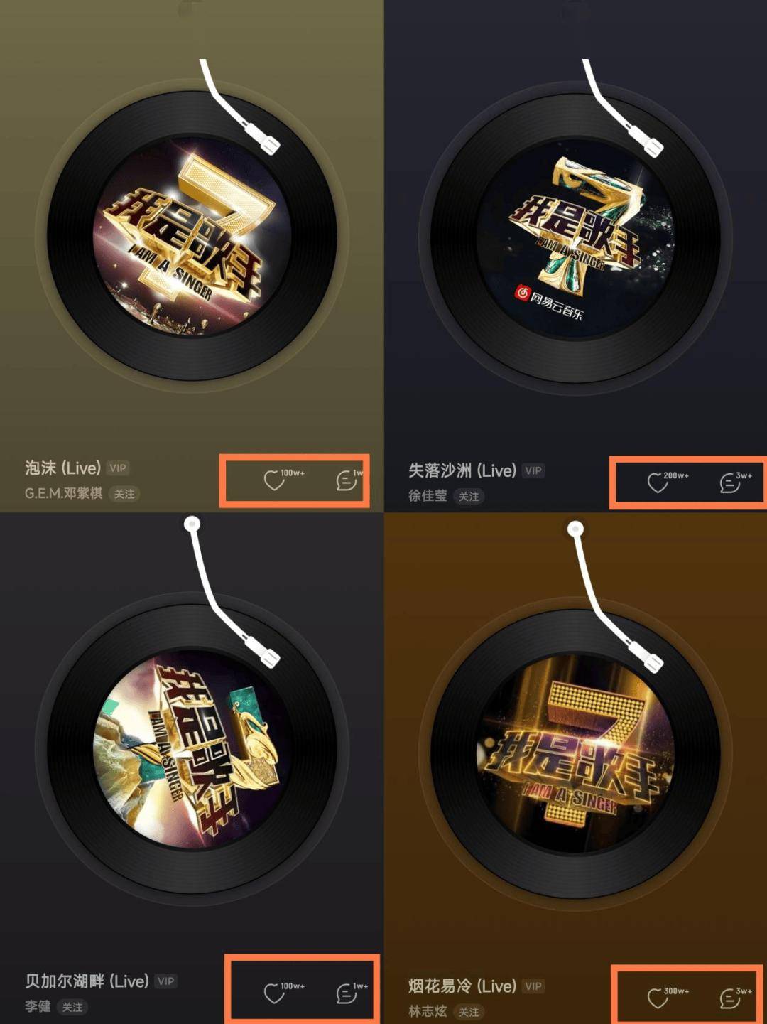Tap the 烟花易冷 (Live) vinyl album cover
767x1024 pixels.
pyautogui.click(x=576, y=754)
